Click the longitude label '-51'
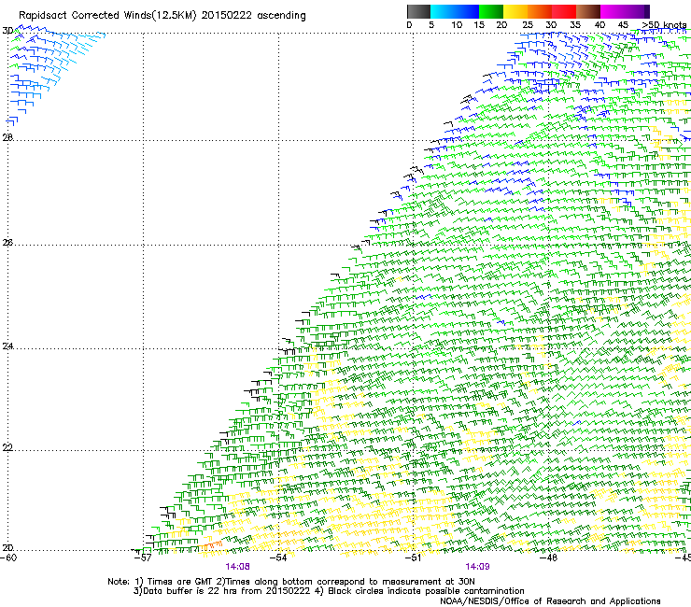This screenshot has height=607, width=691. pyautogui.click(x=414, y=558)
